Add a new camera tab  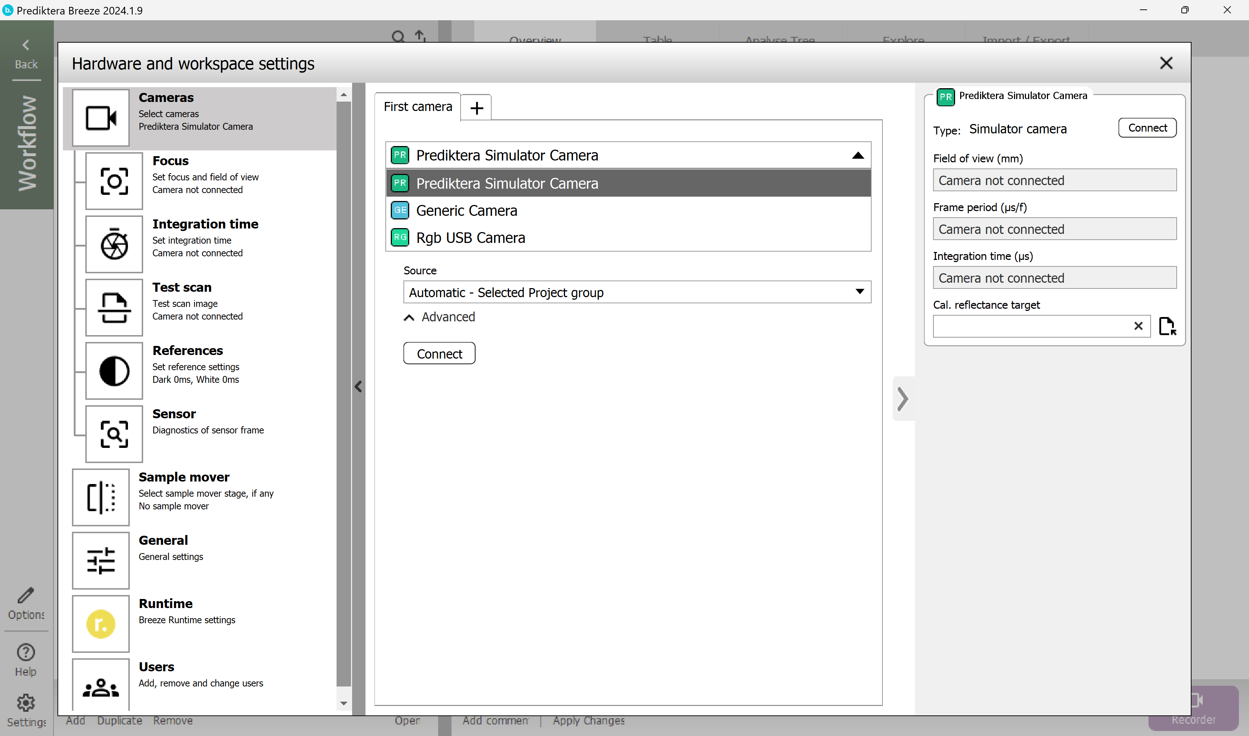pos(476,108)
